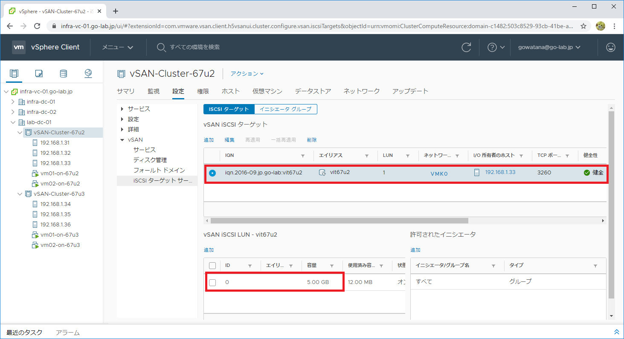Viewport: 624px width, 339px height.
Task: Open Networking inventory view icon
Action: 88,74
